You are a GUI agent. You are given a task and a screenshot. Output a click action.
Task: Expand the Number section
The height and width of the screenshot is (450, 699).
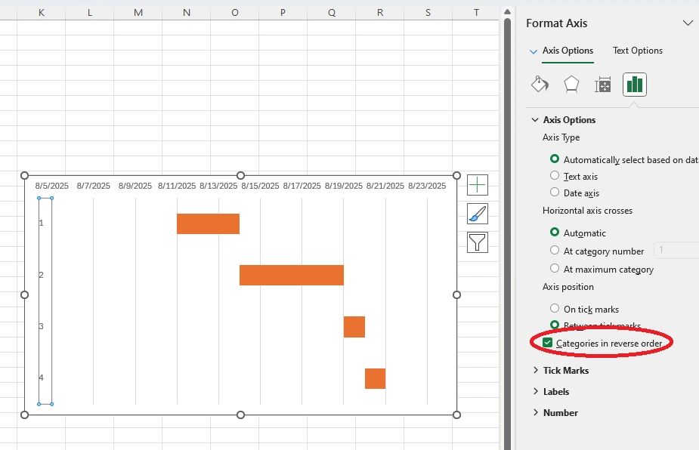(x=560, y=413)
